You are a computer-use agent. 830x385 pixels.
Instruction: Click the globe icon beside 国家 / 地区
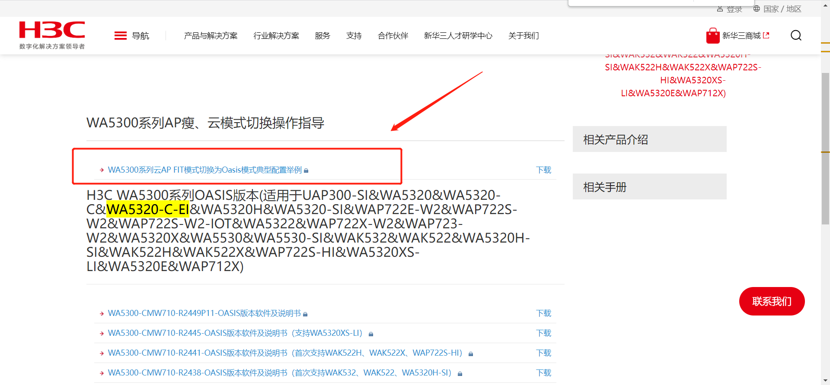point(757,9)
